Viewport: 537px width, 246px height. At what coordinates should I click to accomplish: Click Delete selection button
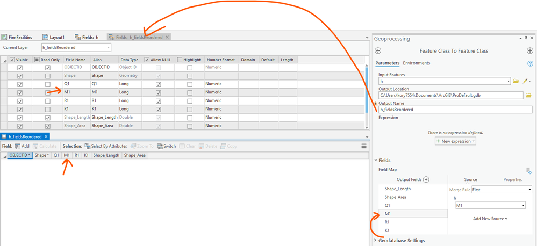pyautogui.click(x=208, y=146)
